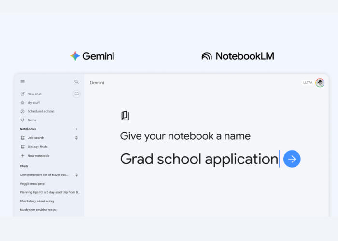Click the notebook icon above the heading
This screenshot has height=241, width=338.
pos(125,116)
